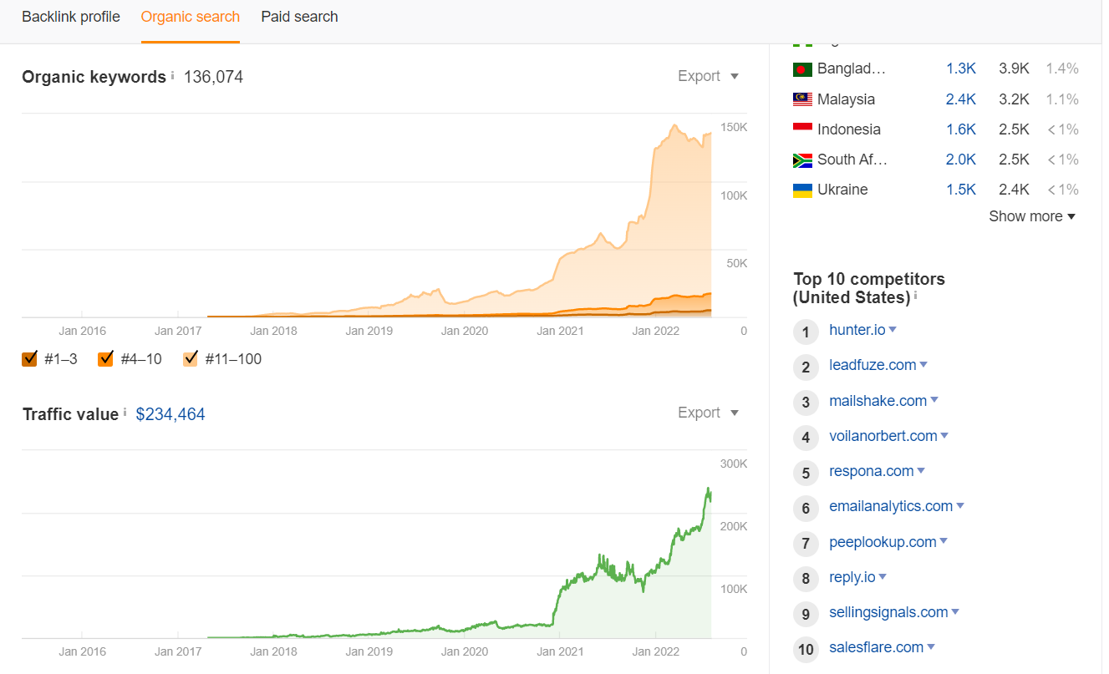Open Ukraine 1.5K keywords link
This screenshot has width=1109, height=674.
click(x=961, y=190)
